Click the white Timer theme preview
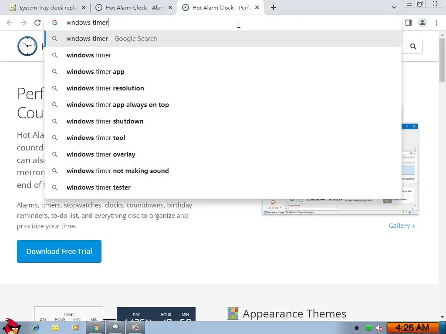 pos(68,314)
